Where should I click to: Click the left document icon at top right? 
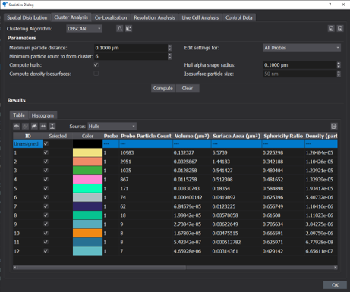tap(331, 28)
